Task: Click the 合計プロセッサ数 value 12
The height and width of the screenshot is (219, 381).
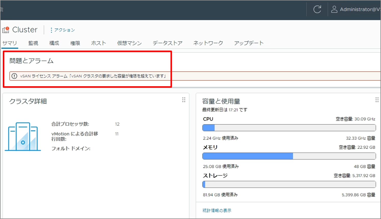Action: pyautogui.click(x=117, y=124)
